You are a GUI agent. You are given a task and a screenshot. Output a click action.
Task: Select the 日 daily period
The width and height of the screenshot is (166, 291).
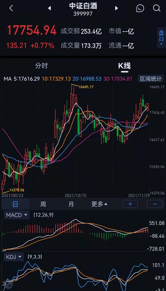point(15,204)
